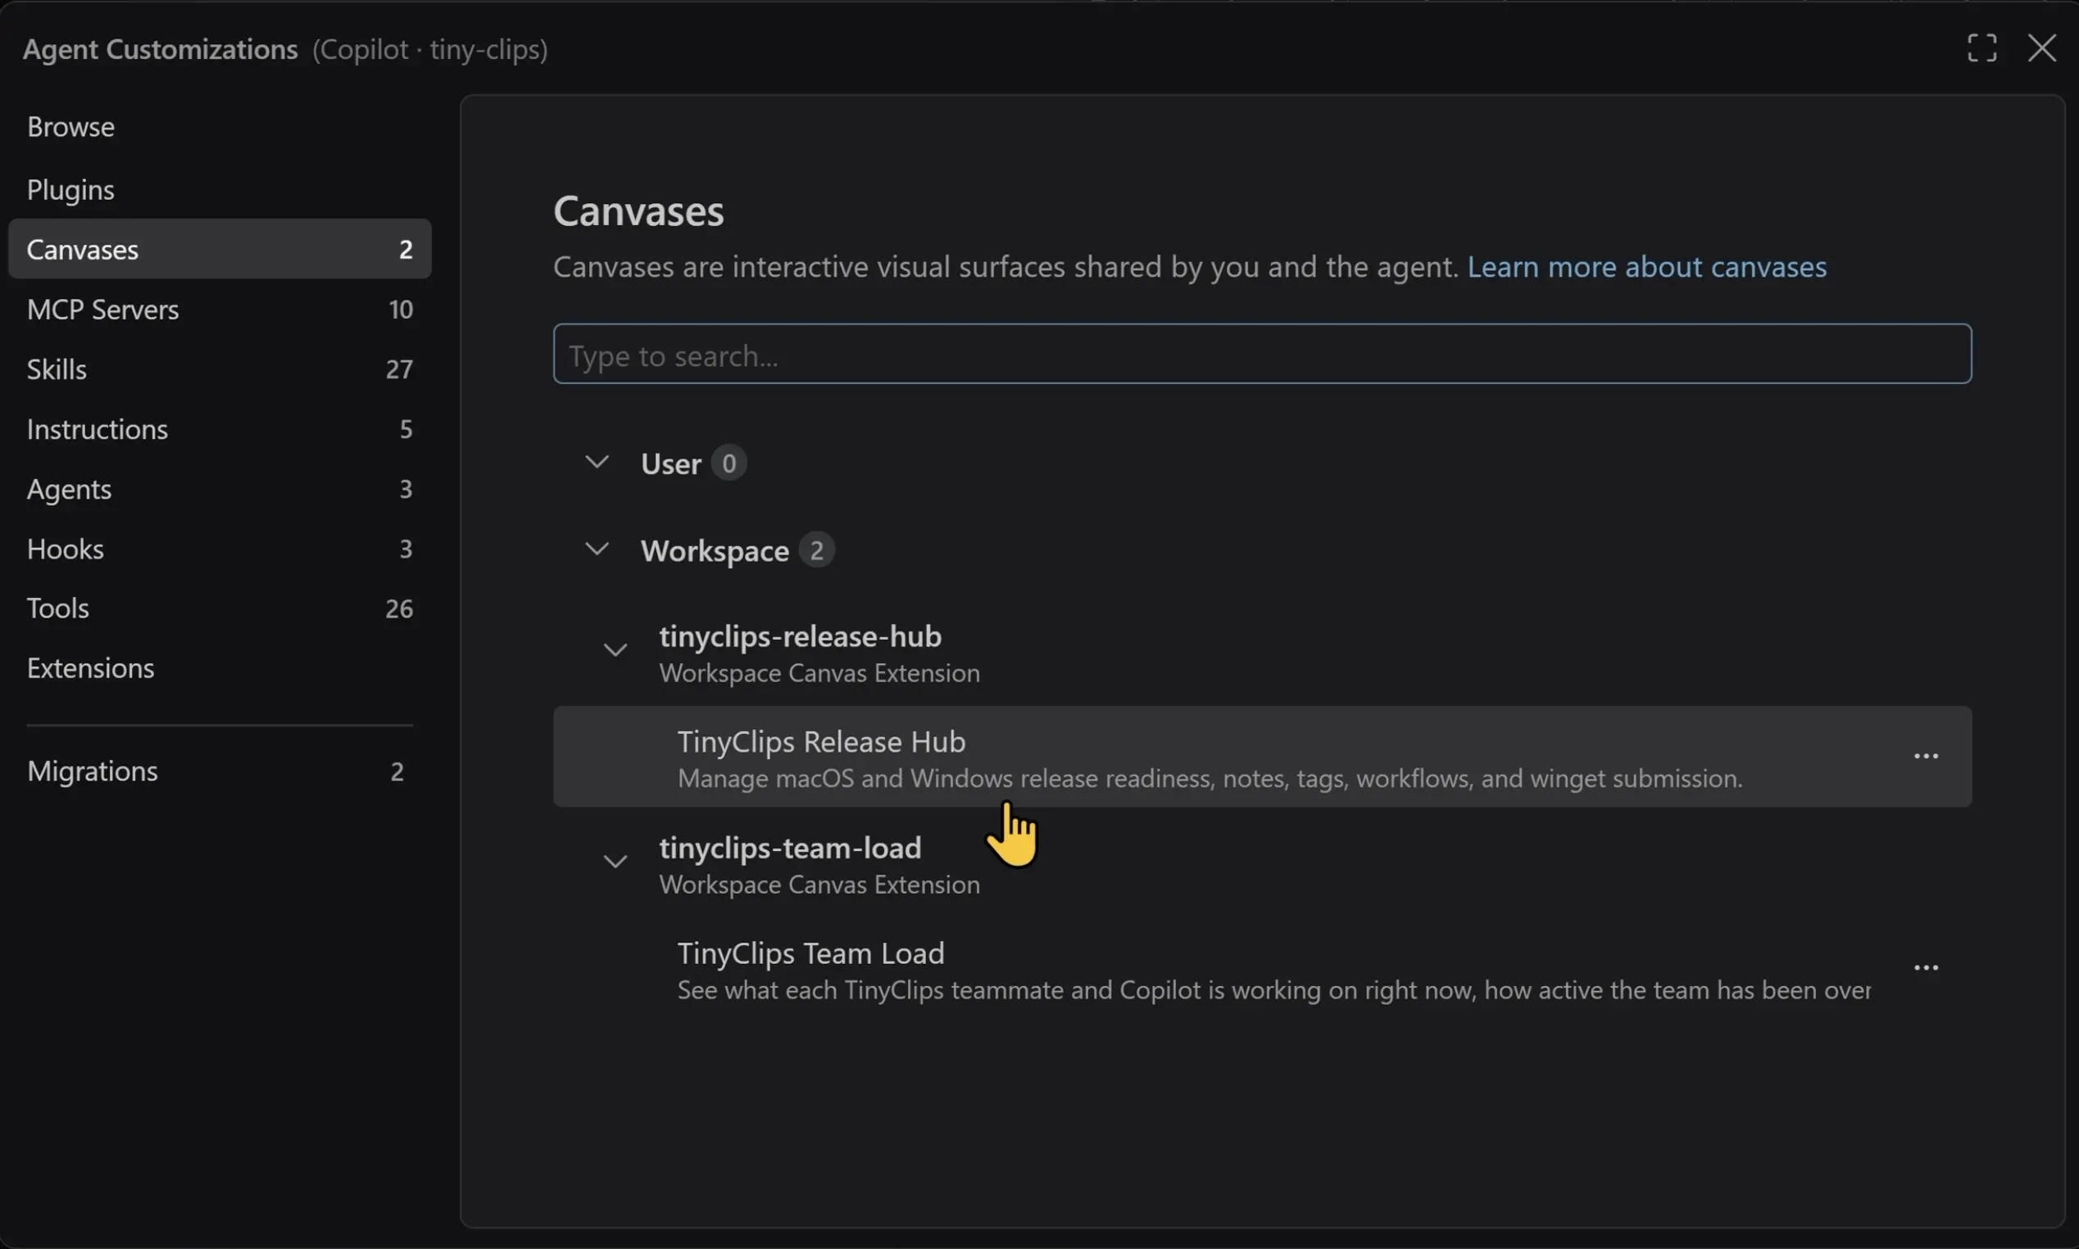Go to Extensions in the sidebar
The width and height of the screenshot is (2079, 1249).
[220, 668]
